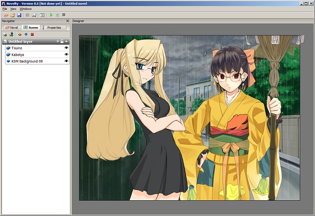Move selected object down arrow
Viewport: 315px width, 216px height.
tap(26, 34)
